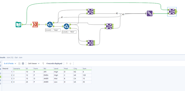Toggle the paragraph whitespace icon
Screen dimensions: 185x91
[x=43, y=63]
